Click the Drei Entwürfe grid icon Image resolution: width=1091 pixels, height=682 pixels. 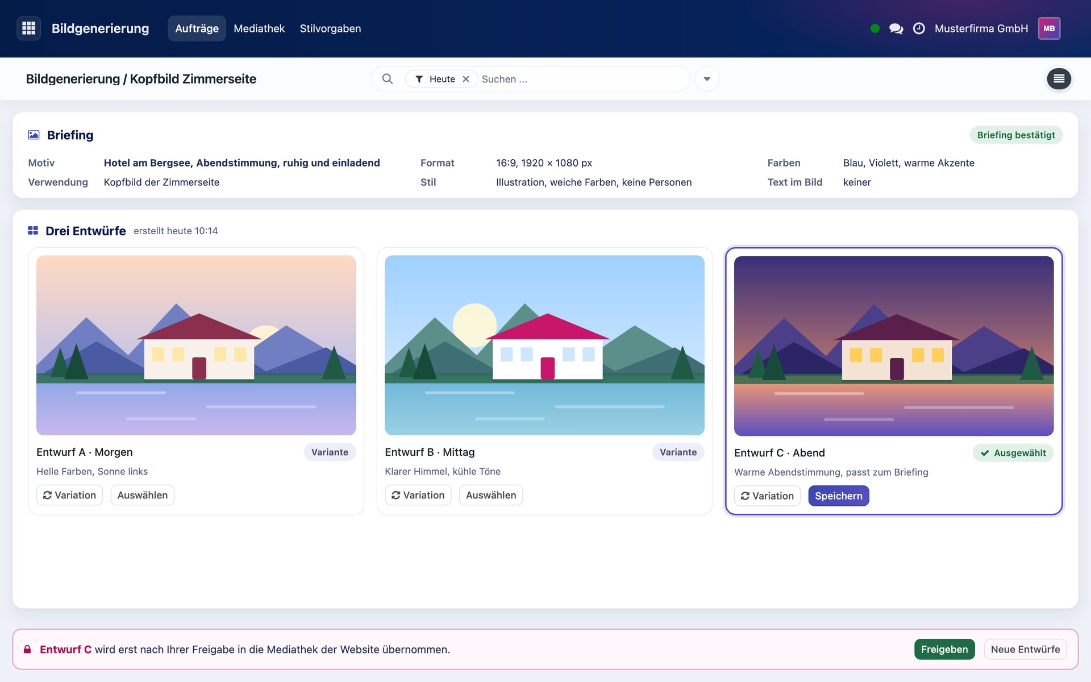coord(33,231)
